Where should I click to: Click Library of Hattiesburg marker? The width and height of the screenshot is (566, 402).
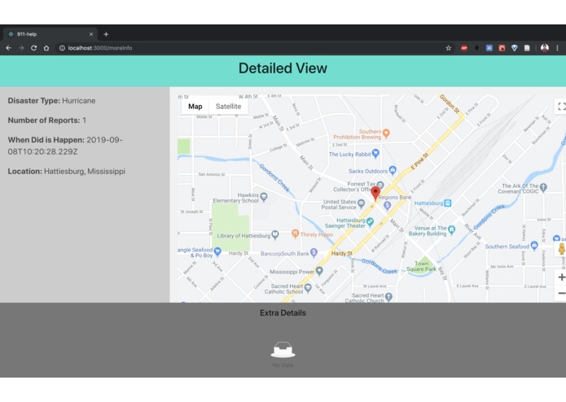coord(275,235)
